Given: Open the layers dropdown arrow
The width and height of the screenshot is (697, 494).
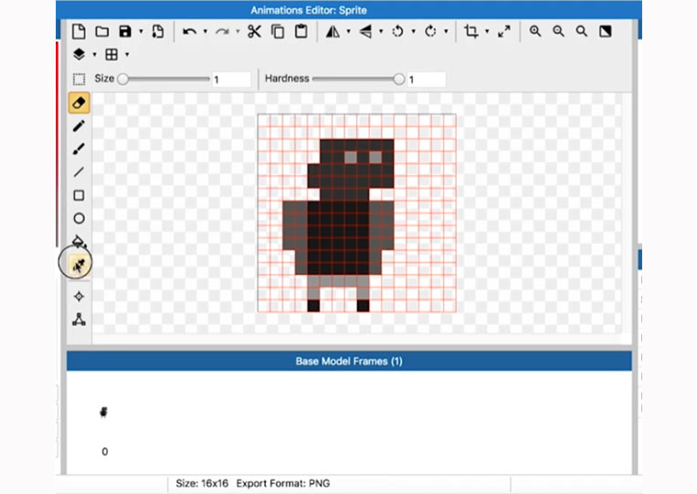Looking at the screenshot, I should (x=94, y=55).
